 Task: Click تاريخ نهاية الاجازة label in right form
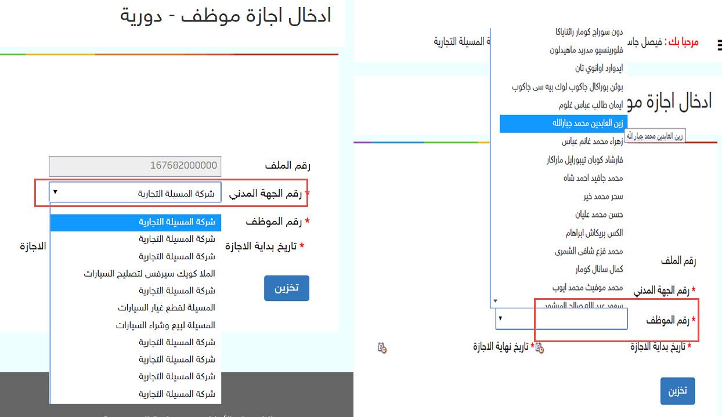pos(501,347)
